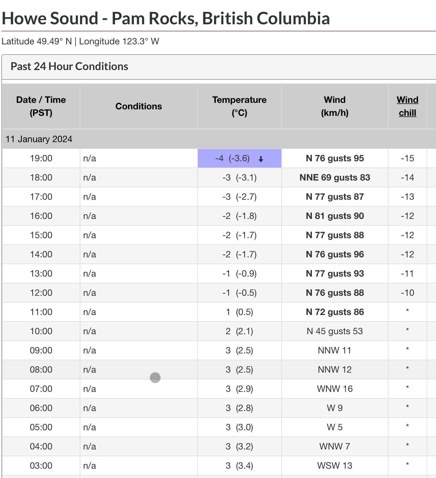Click the 'Temperature (°C)' column header
The width and height of the screenshot is (436, 478).
tap(239, 106)
